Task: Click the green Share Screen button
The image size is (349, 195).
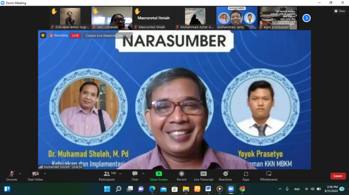Action: [x=159, y=176]
